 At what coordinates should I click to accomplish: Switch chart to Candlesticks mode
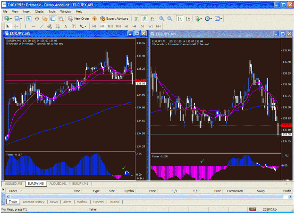144,18
